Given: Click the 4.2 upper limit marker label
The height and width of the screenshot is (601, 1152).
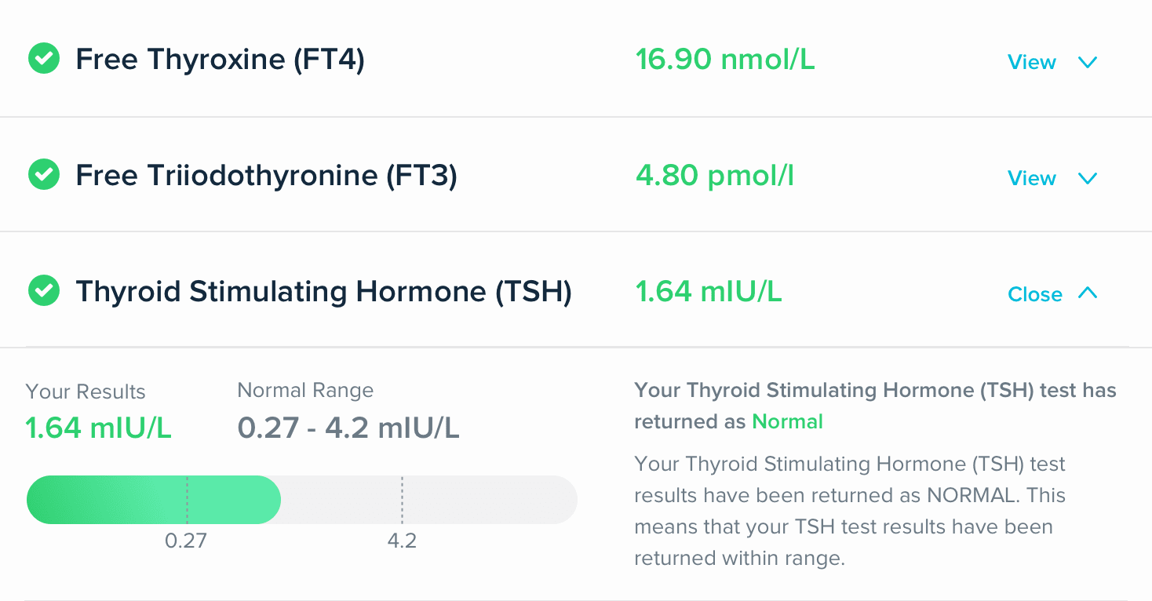Looking at the screenshot, I should pos(402,541).
